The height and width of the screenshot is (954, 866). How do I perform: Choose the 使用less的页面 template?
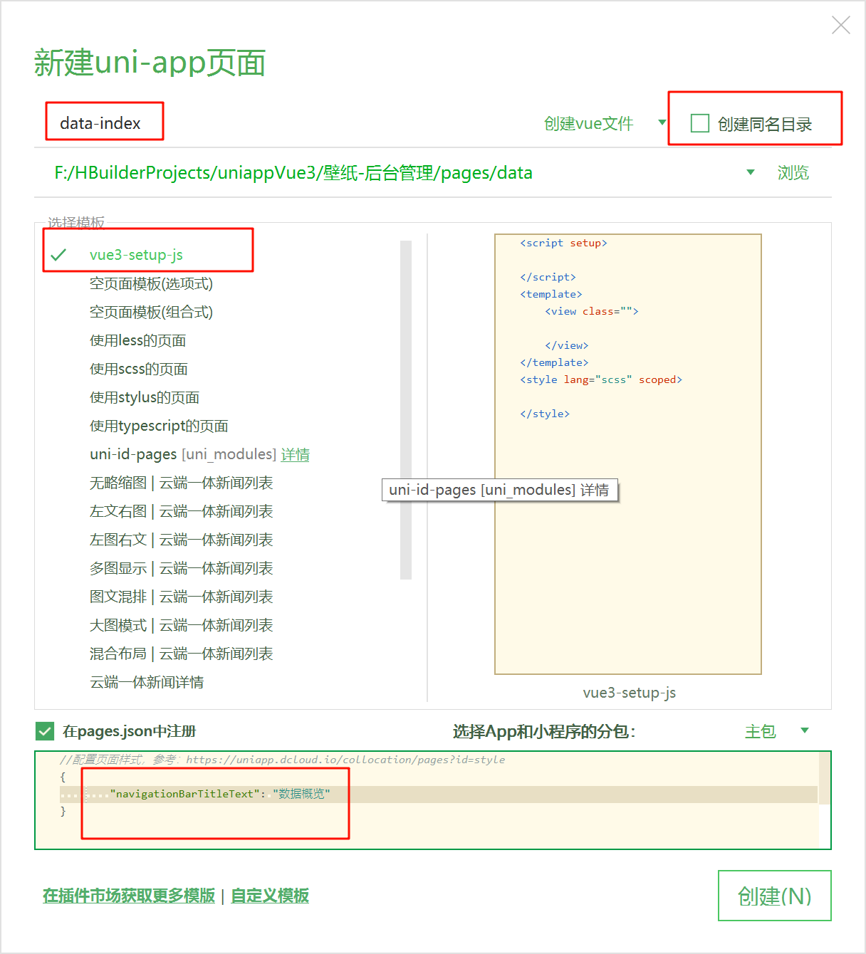click(137, 340)
